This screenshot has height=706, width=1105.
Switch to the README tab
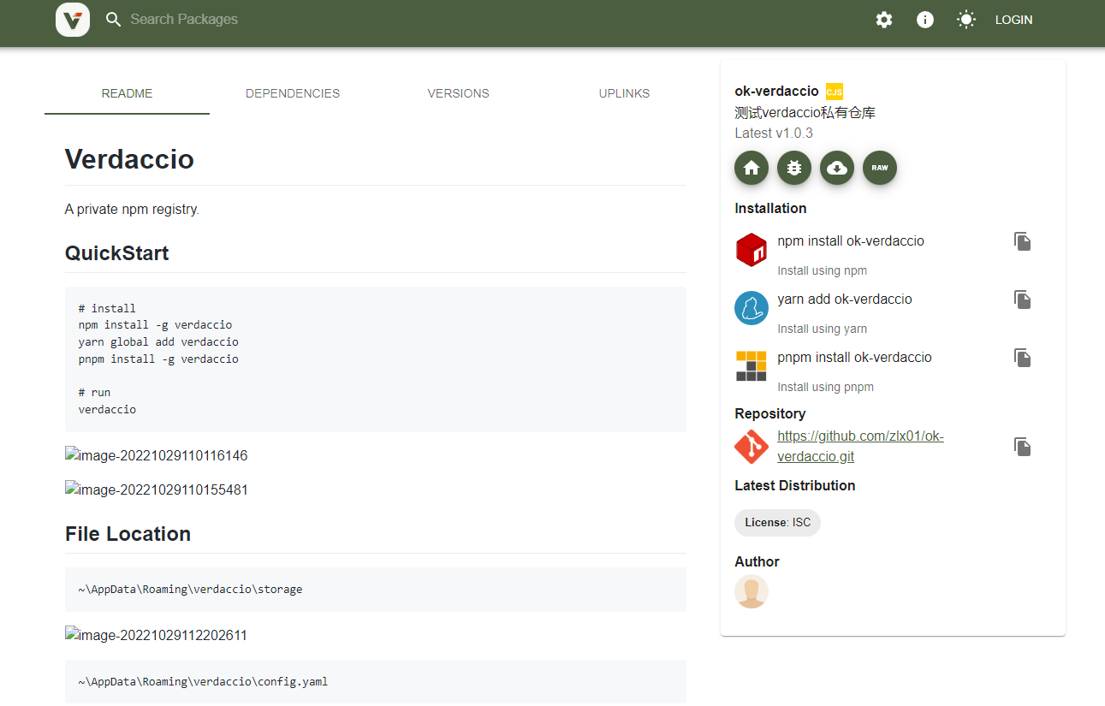(x=127, y=93)
